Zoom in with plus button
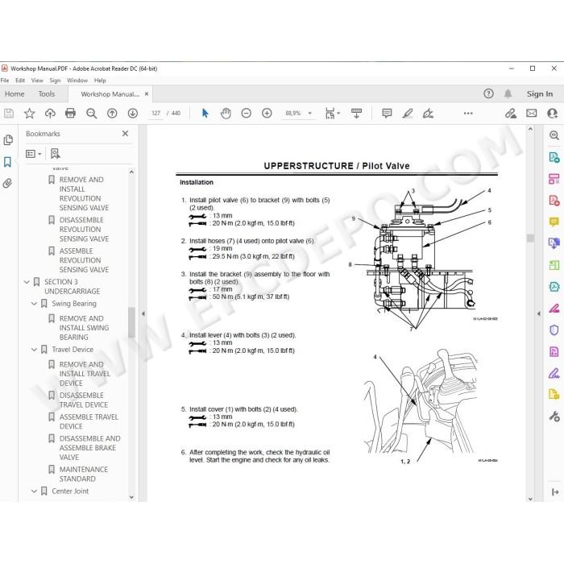This screenshot has width=564, height=564. pos(267,114)
